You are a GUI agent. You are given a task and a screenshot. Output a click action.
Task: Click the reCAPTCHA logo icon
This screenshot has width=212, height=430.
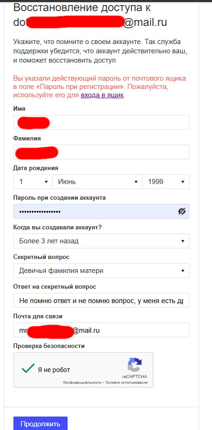(135, 365)
